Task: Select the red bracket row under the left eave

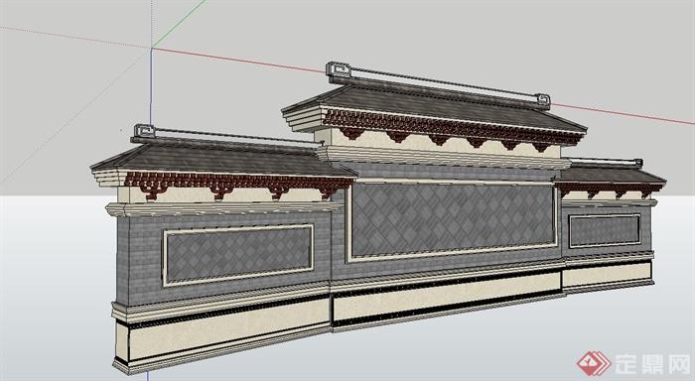Action: coord(237,184)
